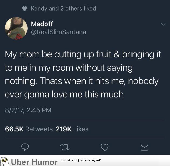Click the Likes label word
Screen dimensions: 170x166
[81, 129]
